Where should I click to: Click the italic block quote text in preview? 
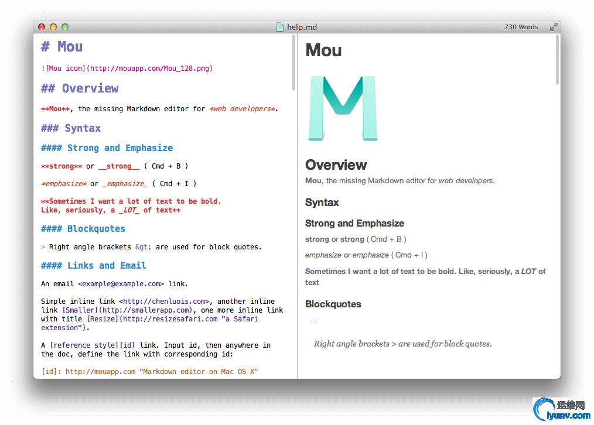402,344
